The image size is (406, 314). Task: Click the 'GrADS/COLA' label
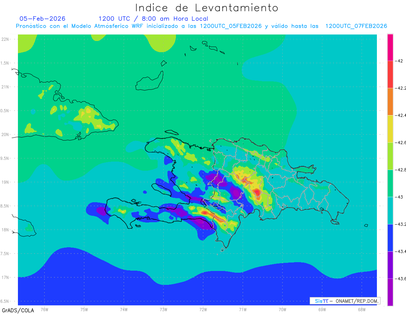coord(18,310)
